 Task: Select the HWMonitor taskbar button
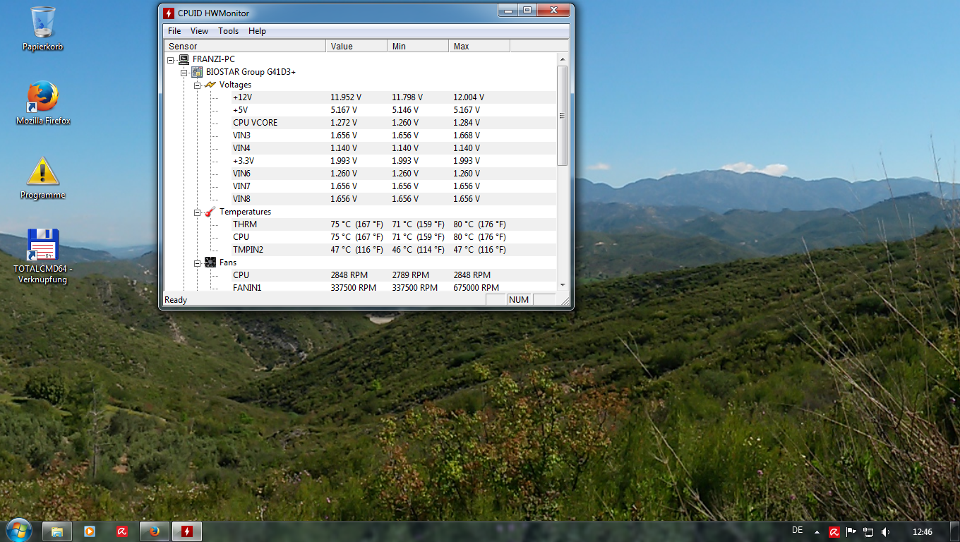(x=187, y=531)
